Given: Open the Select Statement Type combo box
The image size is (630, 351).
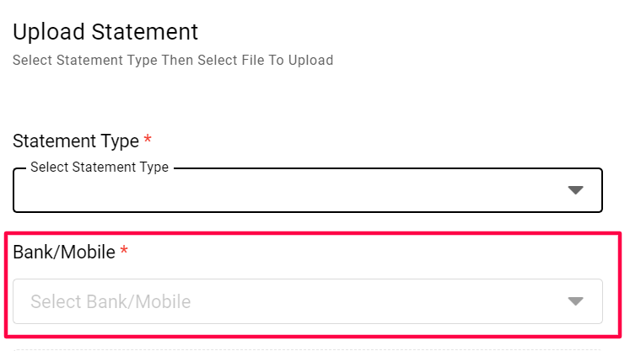Looking at the screenshot, I should coord(307,191).
